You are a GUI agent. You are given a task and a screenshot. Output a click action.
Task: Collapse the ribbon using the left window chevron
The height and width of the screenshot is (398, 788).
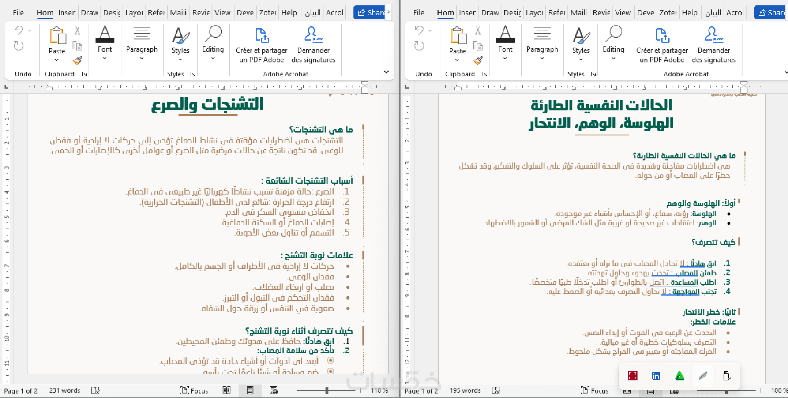coord(386,72)
